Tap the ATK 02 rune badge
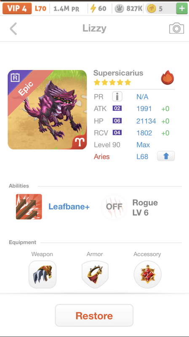The width and height of the screenshot is (189, 337). (x=117, y=108)
